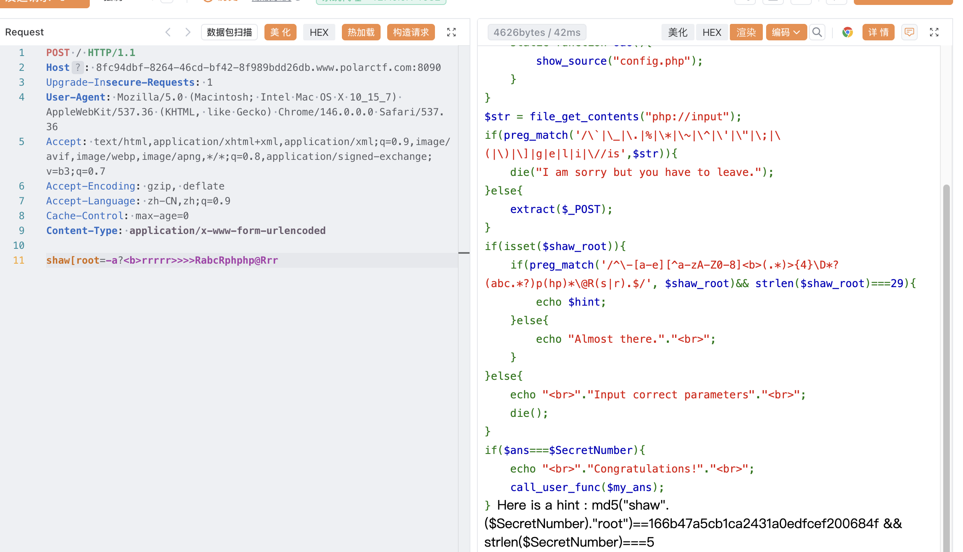Click 'show_source("config.php");' line

point(619,61)
